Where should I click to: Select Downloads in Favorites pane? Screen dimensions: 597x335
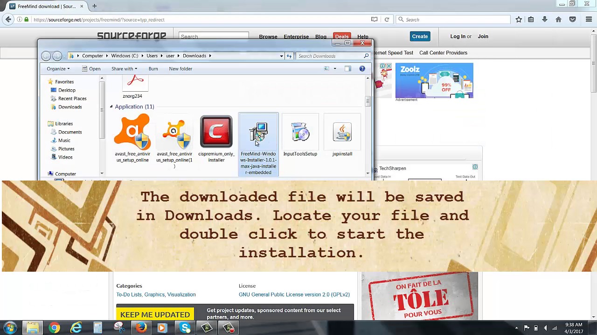click(x=70, y=107)
